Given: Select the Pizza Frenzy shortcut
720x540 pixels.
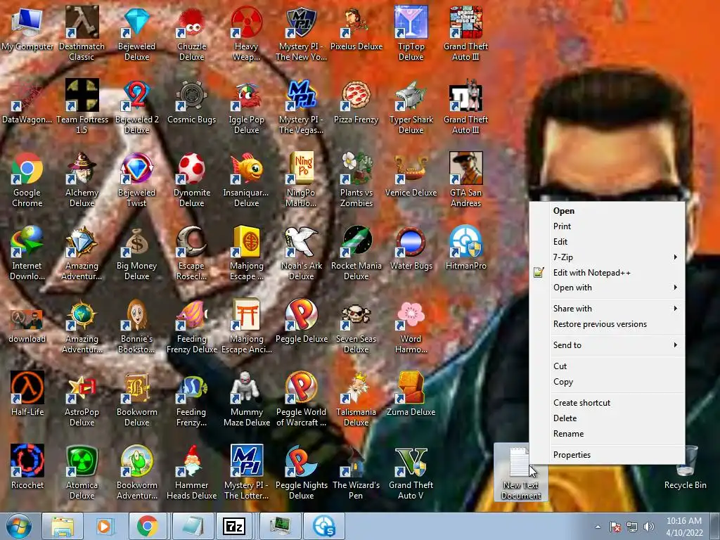Looking at the screenshot, I should [356, 102].
